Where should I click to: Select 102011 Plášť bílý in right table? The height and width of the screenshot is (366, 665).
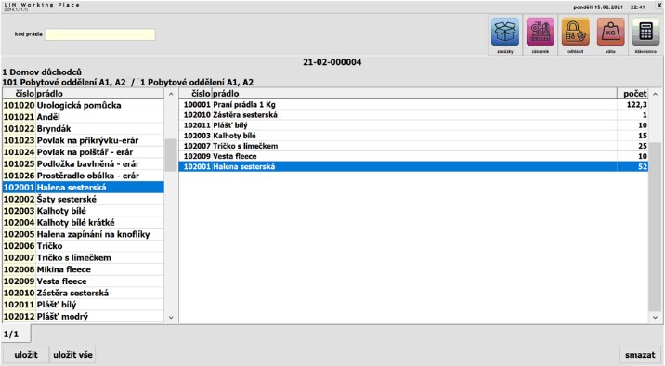tap(413, 125)
